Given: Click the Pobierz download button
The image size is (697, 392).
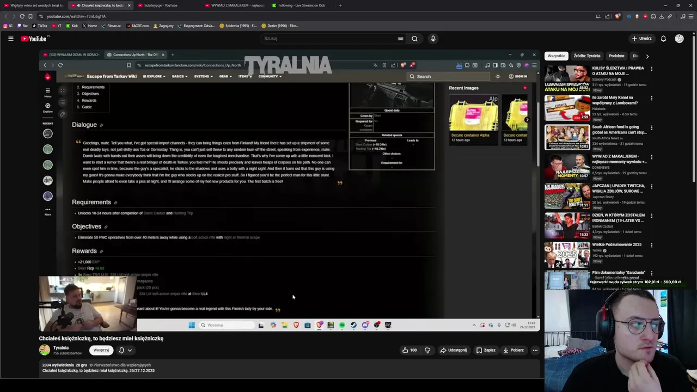Looking at the screenshot, I should (x=513, y=350).
